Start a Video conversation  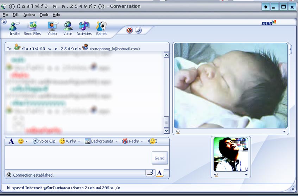tap(52, 28)
